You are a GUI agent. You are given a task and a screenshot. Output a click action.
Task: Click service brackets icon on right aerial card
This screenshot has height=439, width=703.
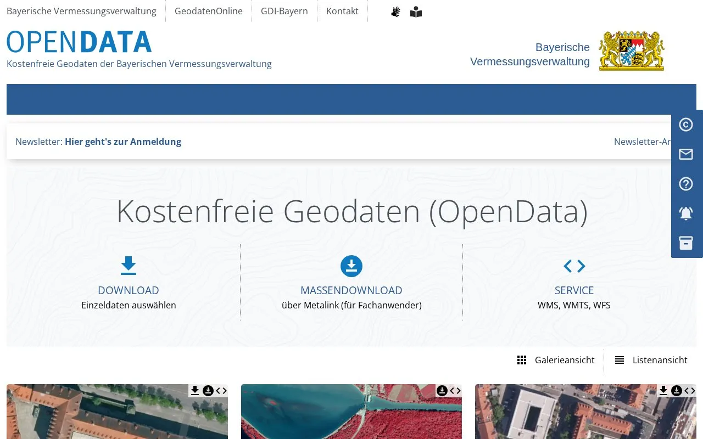click(690, 391)
